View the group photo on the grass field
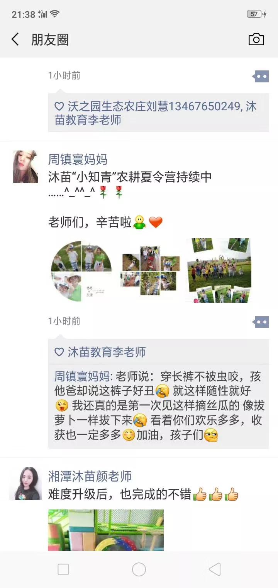 (x=219, y=271)
